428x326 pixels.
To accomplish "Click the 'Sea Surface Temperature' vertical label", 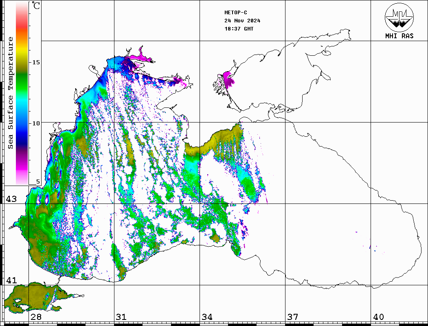I will 10,93.
